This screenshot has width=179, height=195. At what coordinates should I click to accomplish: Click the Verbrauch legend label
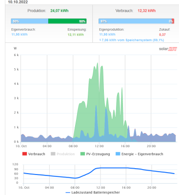tap(37, 154)
